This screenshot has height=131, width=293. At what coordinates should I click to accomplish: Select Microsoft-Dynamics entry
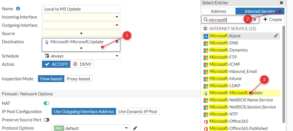(x=241, y=50)
